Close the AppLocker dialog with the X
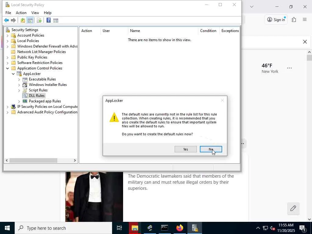The height and width of the screenshot is (234, 312). [222, 101]
